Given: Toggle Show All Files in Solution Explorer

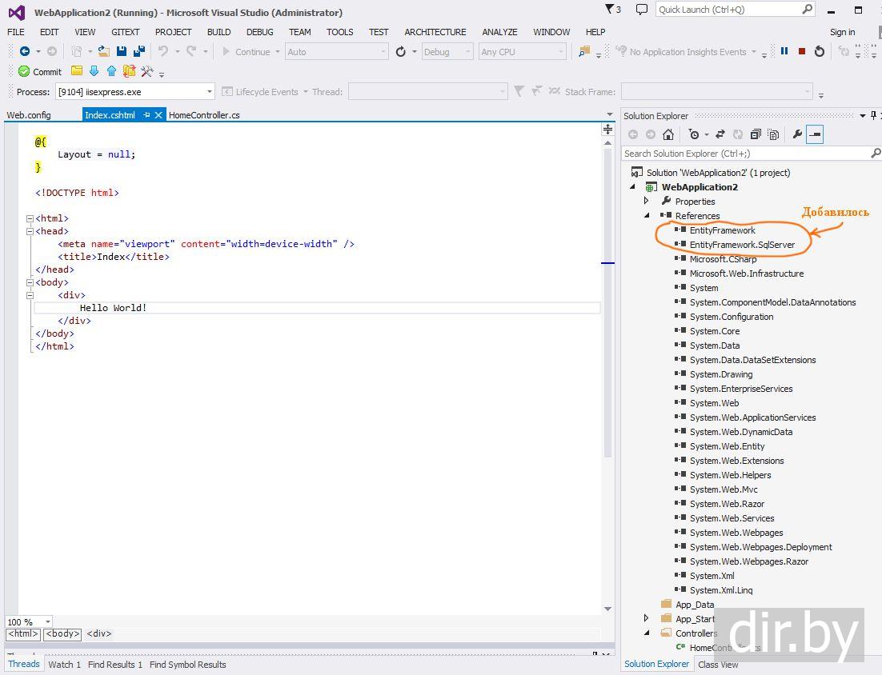Looking at the screenshot, I should click(x=772, y=134).
